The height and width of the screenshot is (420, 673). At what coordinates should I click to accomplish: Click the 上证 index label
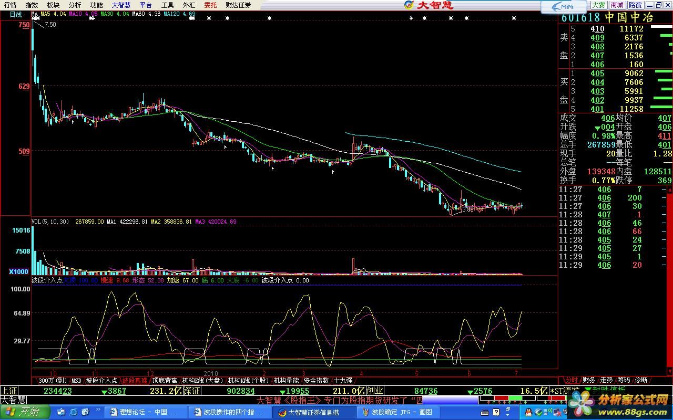coord(9,391)
